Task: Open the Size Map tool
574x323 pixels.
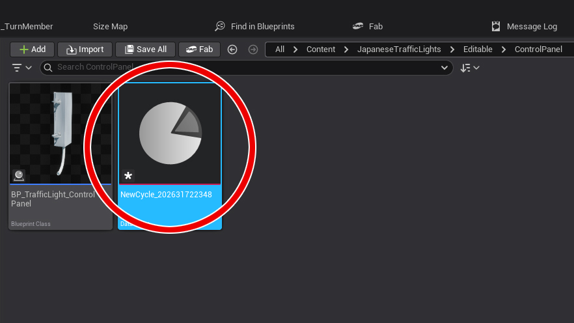Action: pos(110,27)
